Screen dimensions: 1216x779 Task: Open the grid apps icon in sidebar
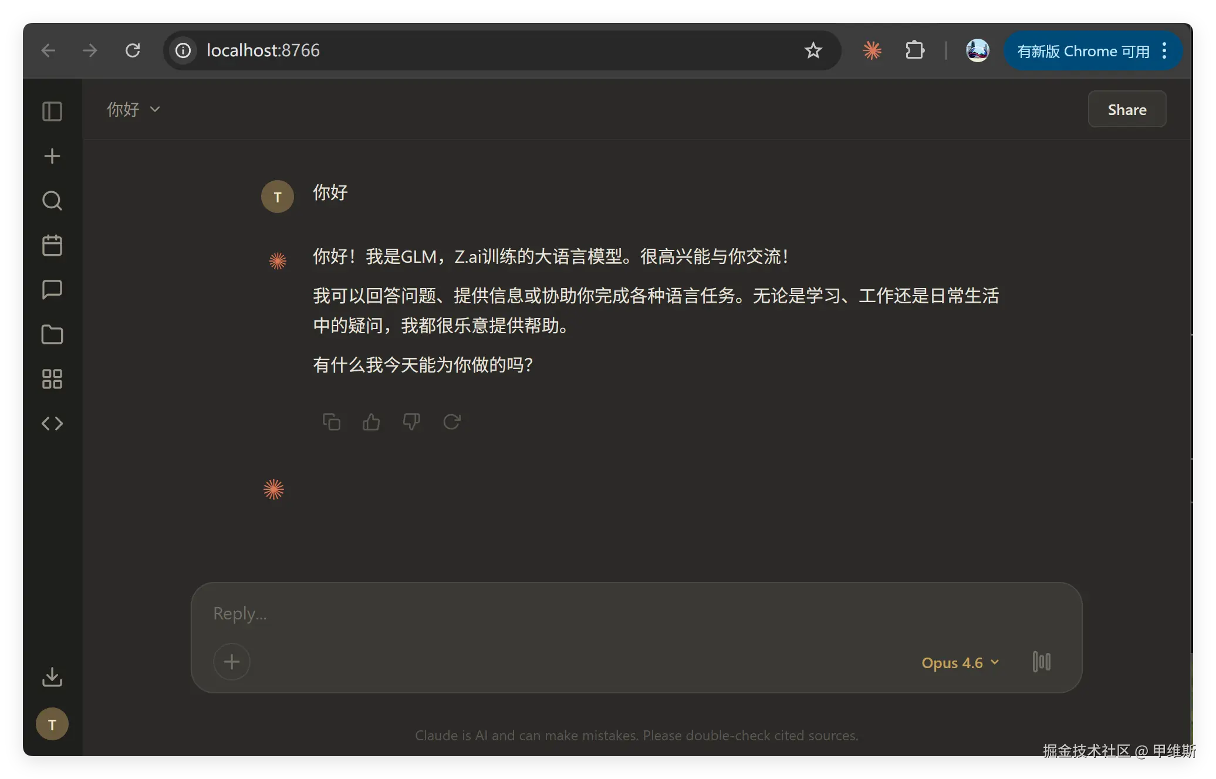[52, 379]
